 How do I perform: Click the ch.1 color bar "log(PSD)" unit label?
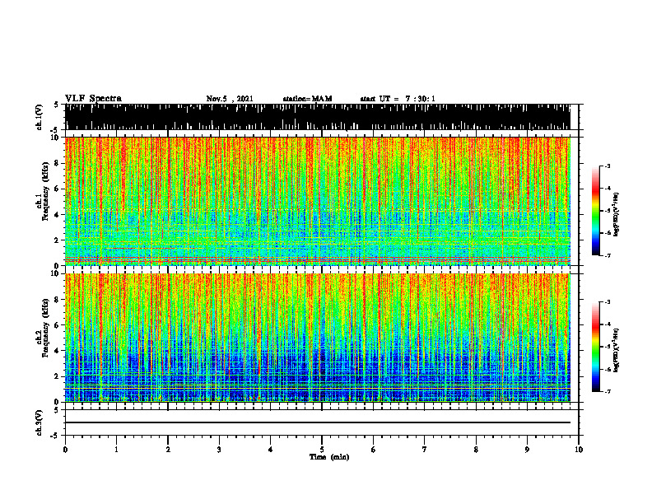tap(616, 215)
